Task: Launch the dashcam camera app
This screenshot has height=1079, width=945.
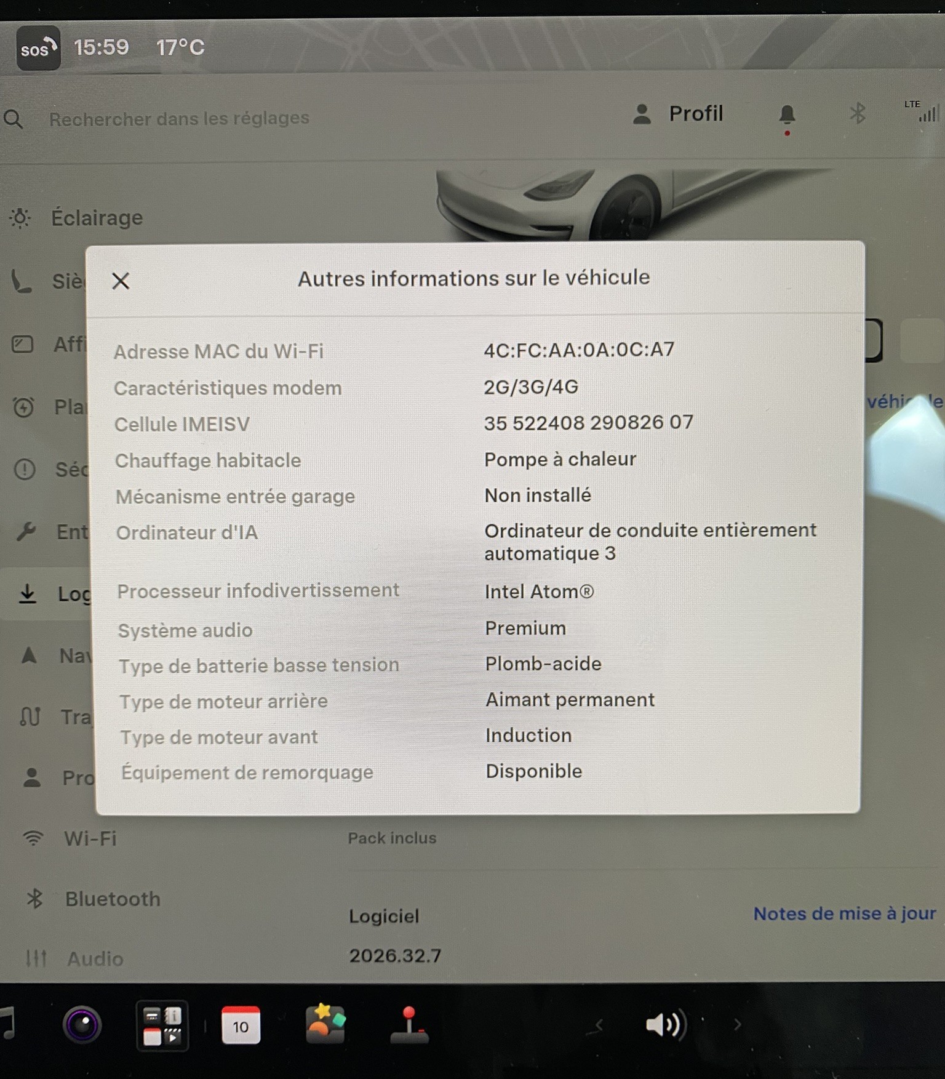Action: coord(82,1025)
